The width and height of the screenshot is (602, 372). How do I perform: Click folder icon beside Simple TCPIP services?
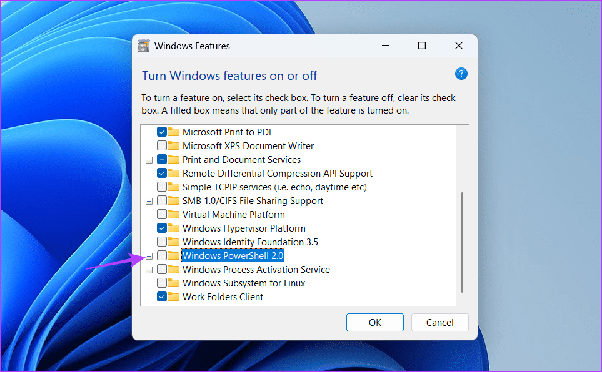173,187
